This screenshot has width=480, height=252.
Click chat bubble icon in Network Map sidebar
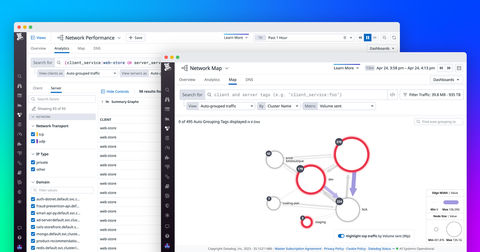pyautogui.click(x=168, y=226)
